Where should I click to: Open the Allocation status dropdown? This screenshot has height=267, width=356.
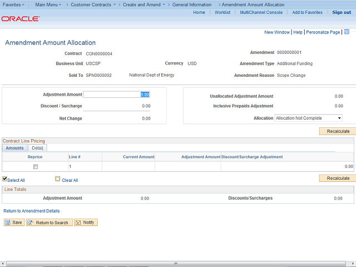click(309, 118)
